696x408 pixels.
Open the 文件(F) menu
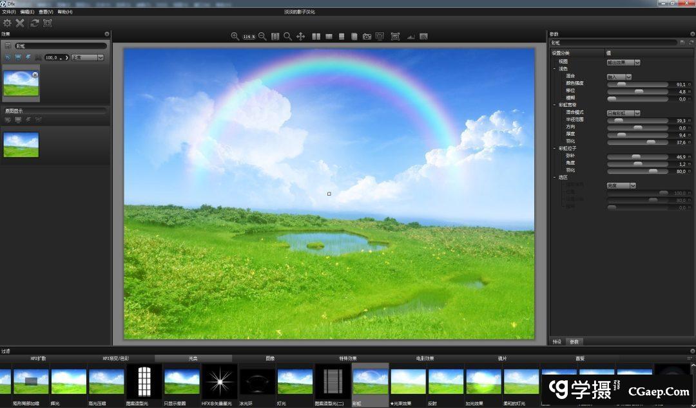tap(9, 12)
